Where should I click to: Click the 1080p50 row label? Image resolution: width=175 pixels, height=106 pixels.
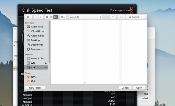(27, 99)
